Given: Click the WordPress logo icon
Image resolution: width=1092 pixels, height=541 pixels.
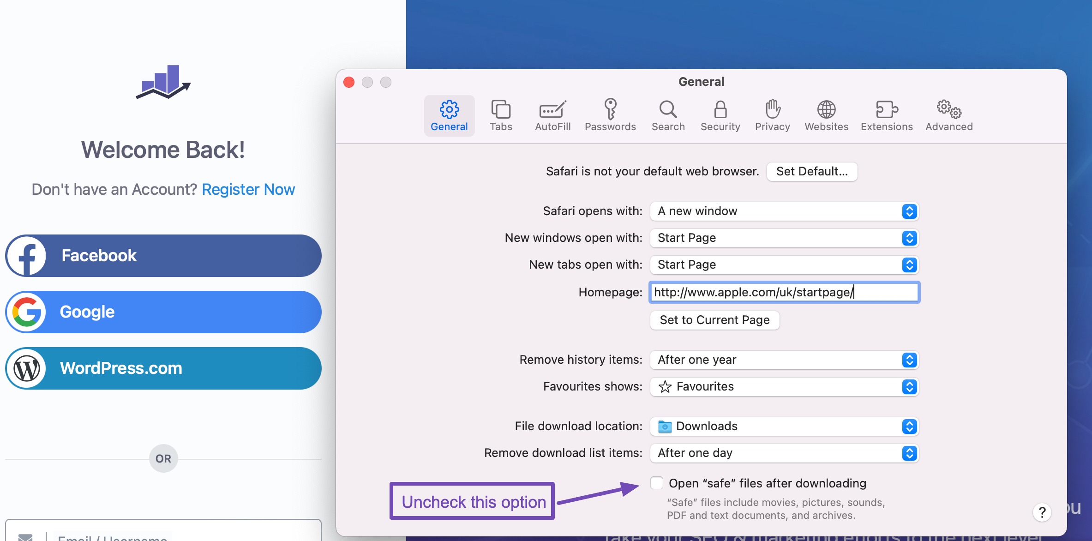Looking at the screenshot, I should coord(26,368).
